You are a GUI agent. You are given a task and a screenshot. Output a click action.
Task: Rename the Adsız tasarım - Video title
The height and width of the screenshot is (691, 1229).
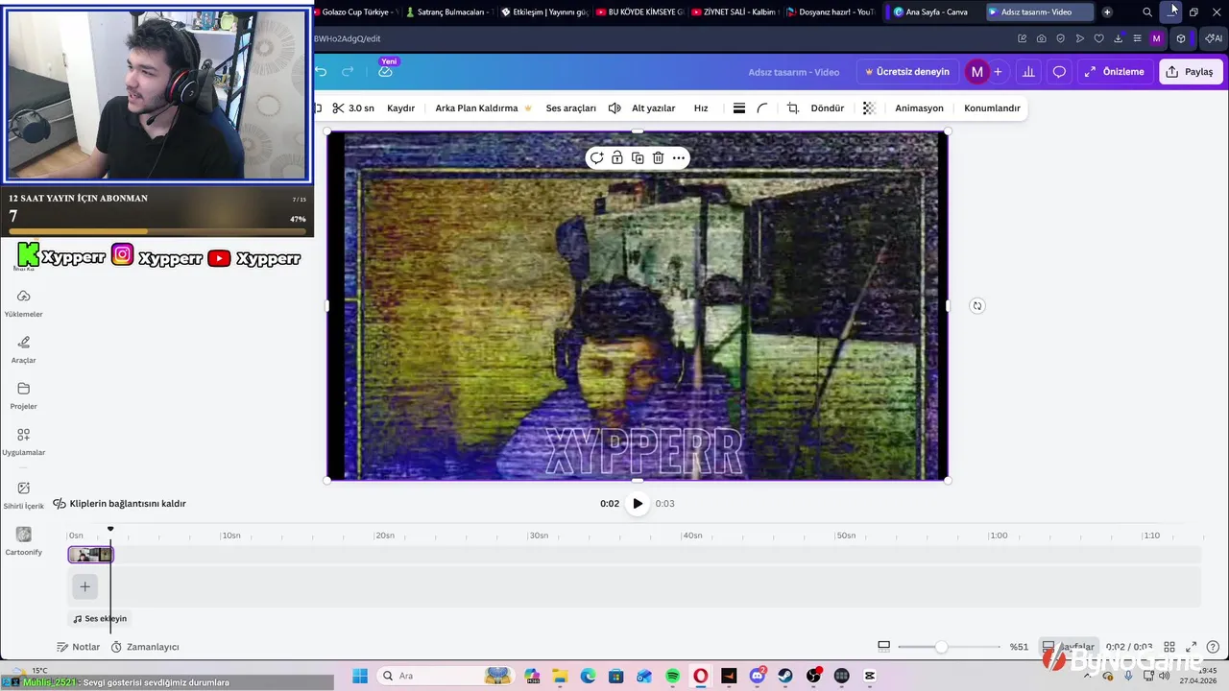click(x=794, y=72)
